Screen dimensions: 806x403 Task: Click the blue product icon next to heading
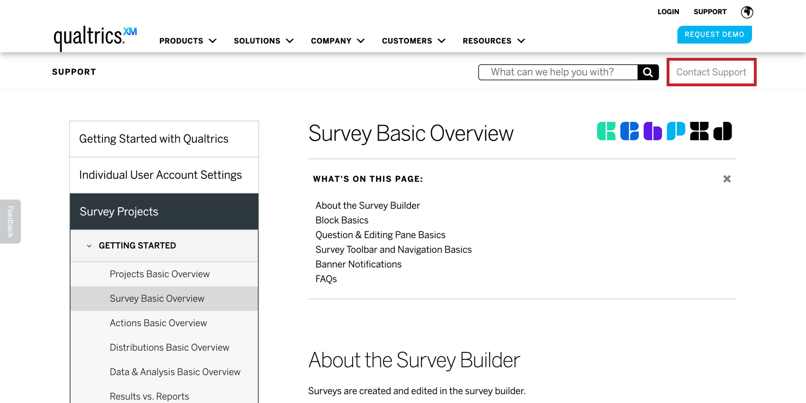click(x=629, y=131)
